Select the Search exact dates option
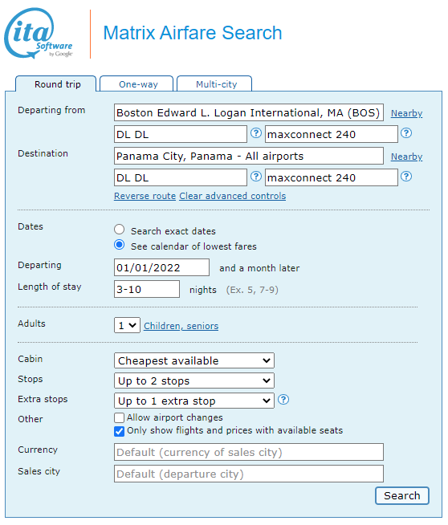 pyautogui.click(x=119, y=230)
